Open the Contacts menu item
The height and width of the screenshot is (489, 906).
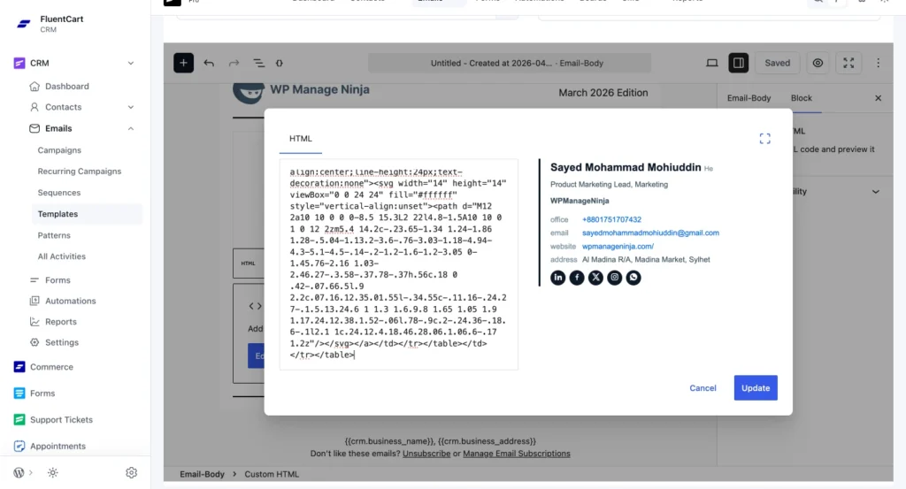point(63,107)
